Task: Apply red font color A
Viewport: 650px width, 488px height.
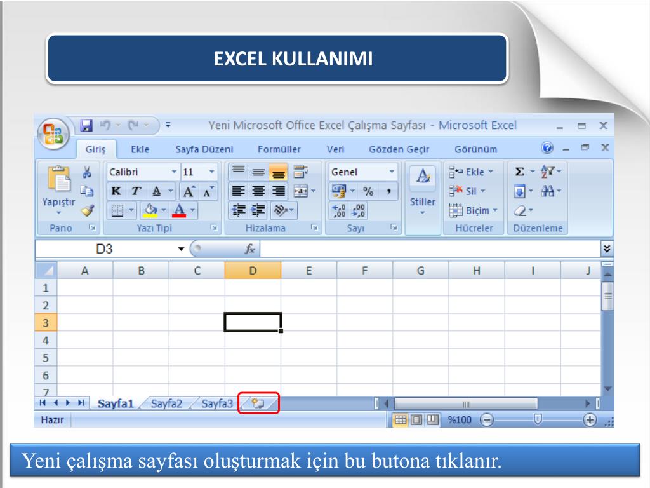Action: point(179,211)
